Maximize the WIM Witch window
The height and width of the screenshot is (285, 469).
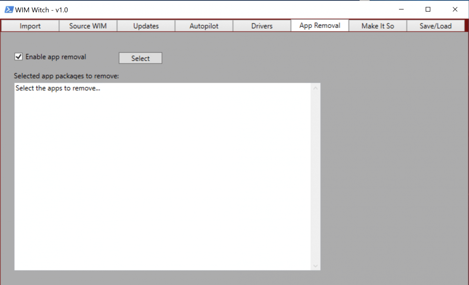pyautogui.click(x=428, y=9)
